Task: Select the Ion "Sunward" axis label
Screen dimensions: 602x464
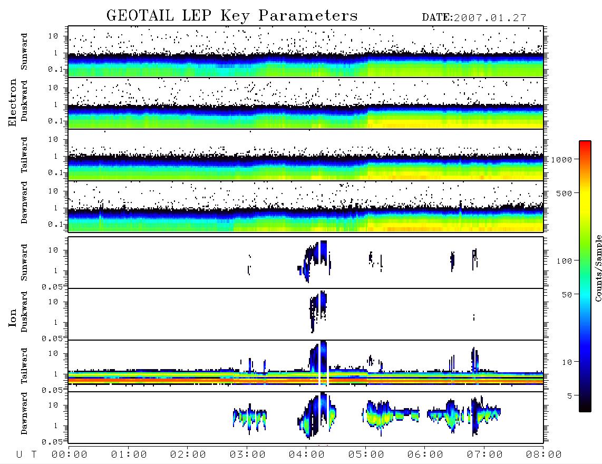Action: 24,263
